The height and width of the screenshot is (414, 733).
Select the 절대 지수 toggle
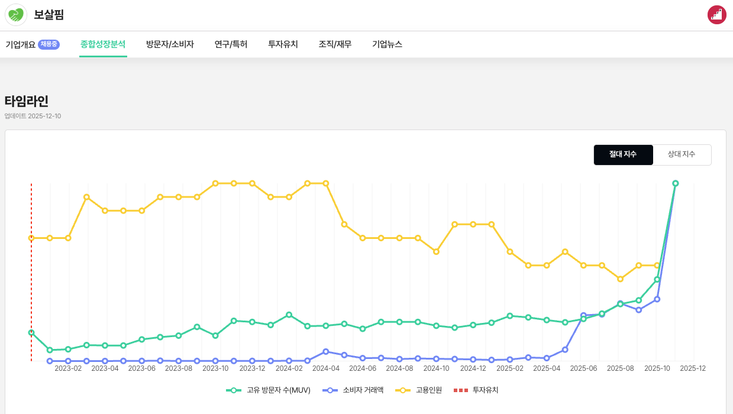click(x=623, y=154)
